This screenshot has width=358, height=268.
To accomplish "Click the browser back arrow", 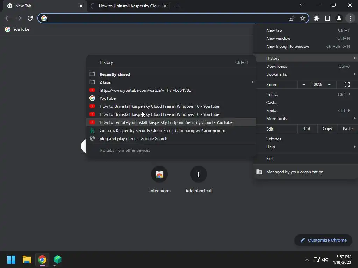I will pyautogui.click(x=8, y=18).
